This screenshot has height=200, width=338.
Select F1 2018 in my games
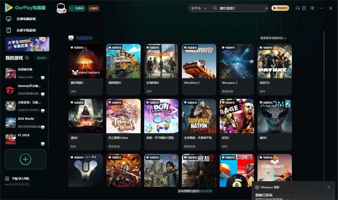coord(25,139)
